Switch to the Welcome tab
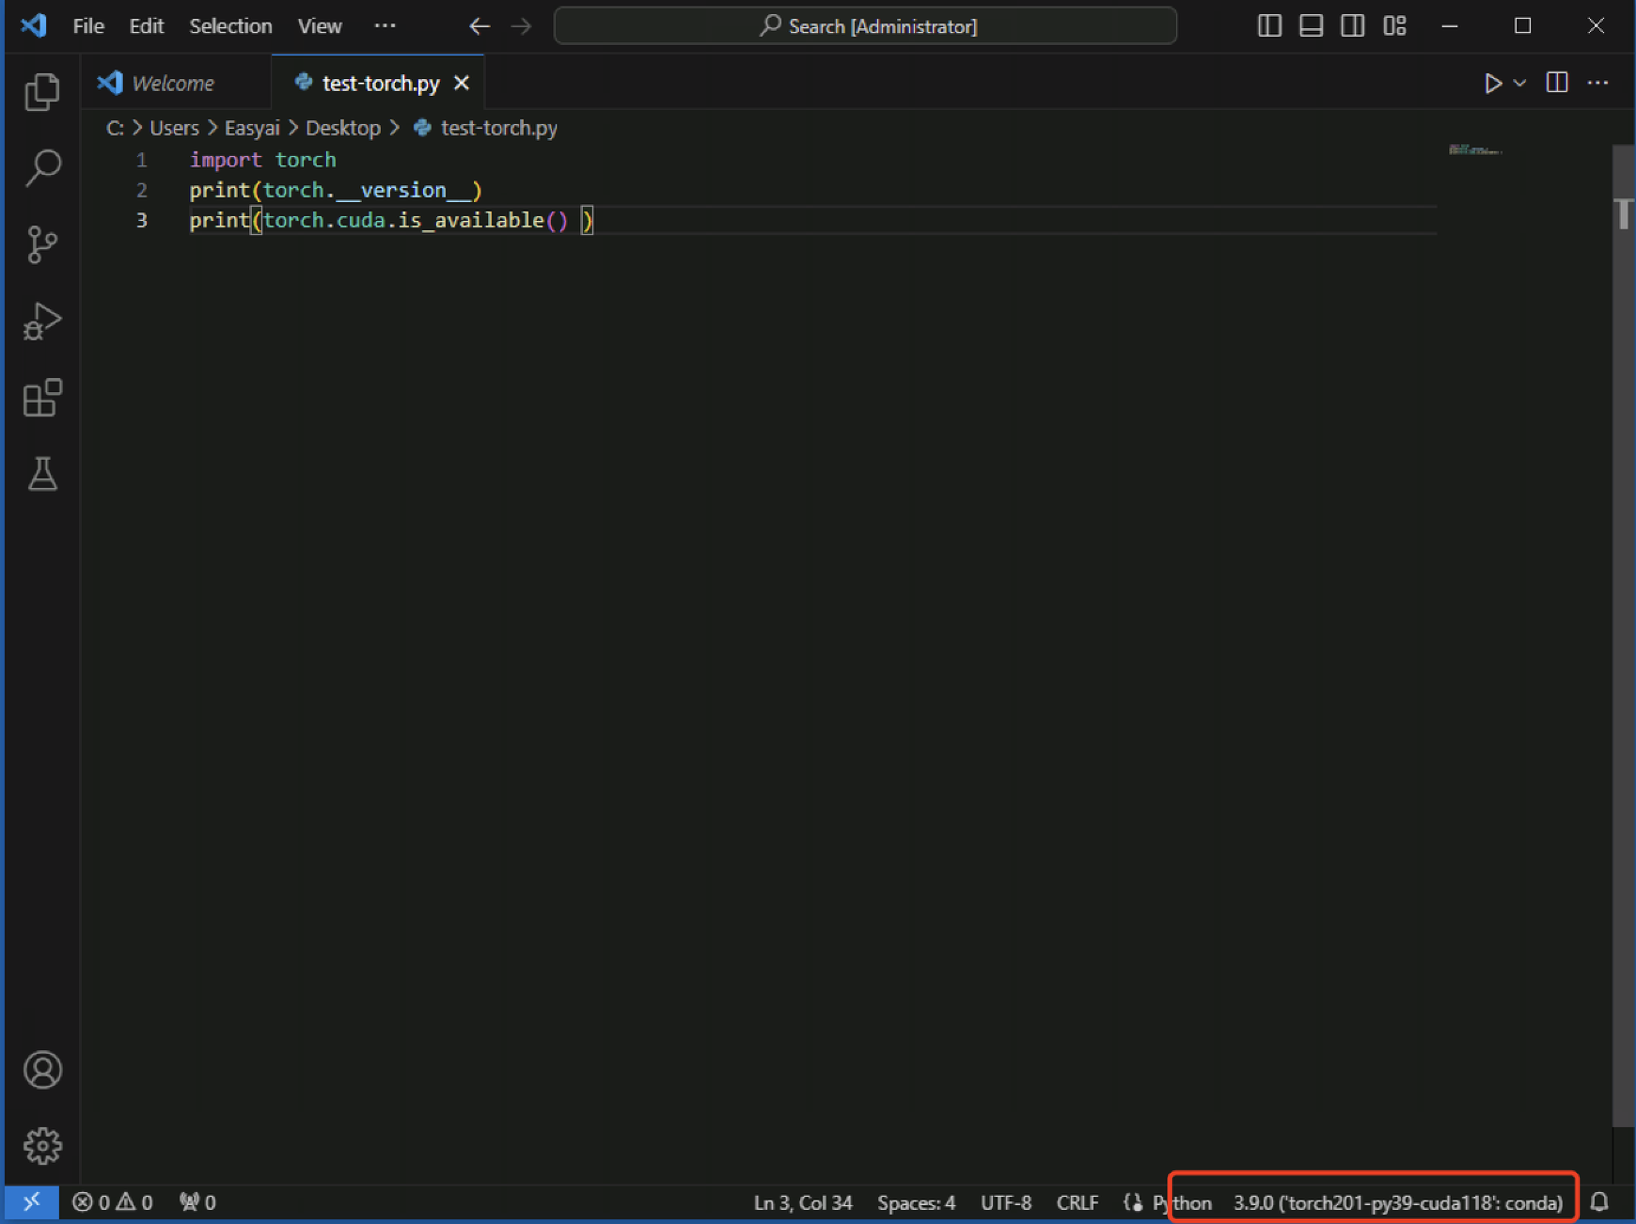Screen dimensions: 1636x1224 (x=173, y=83)
